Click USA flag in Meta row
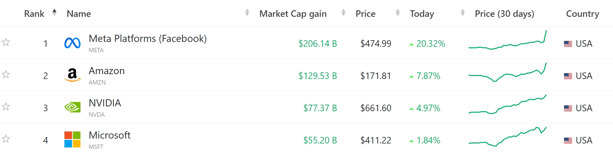613x154 pixels. (568, 44)
